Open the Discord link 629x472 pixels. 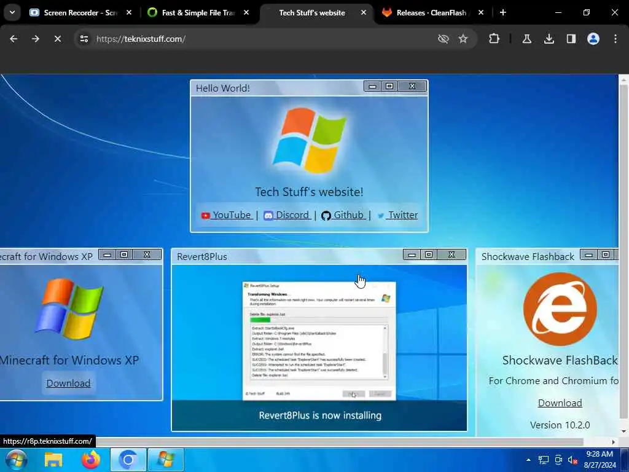click(x=287, y=215)
